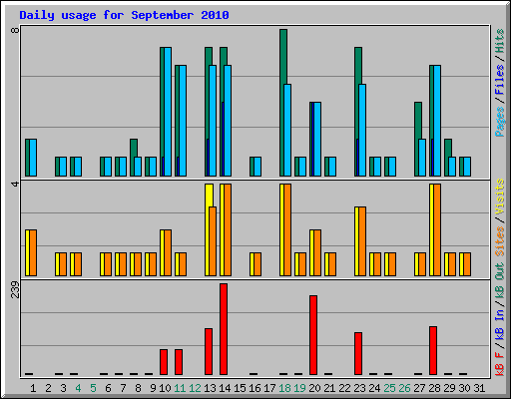Select day "23" on the x-axis
The height and width of the screenshot is (399, 511).
[x=359, y=388]
